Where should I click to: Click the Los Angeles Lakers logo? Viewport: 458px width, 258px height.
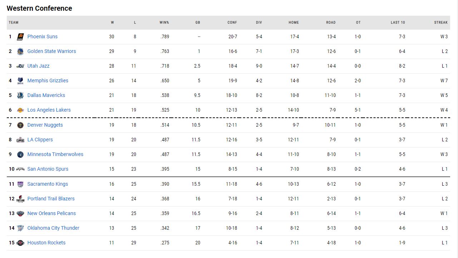pyautogui.click(x=20, y=110)
